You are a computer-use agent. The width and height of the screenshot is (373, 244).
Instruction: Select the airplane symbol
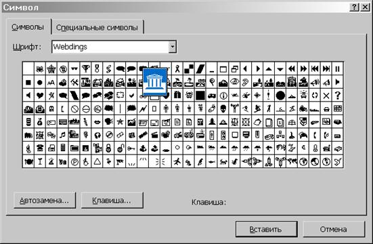(177, 162)
